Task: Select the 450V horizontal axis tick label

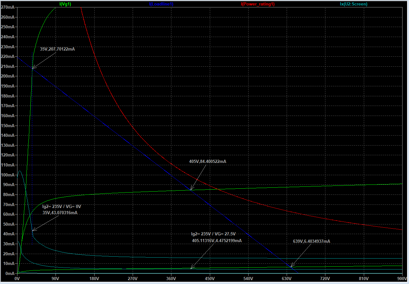Action: tap(210, 278)
